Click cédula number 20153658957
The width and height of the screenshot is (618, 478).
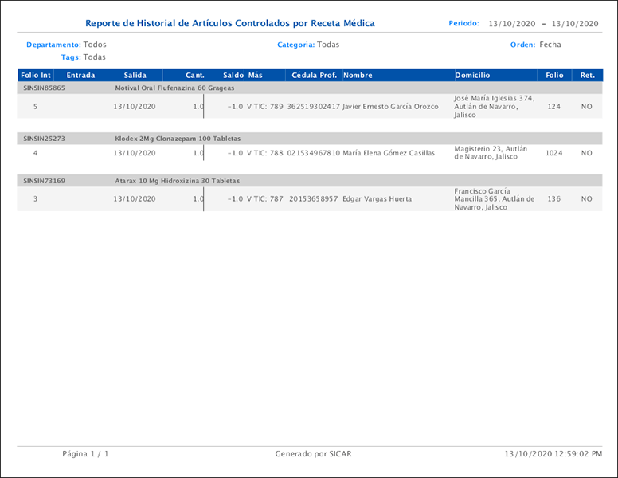tap(313, 199)
